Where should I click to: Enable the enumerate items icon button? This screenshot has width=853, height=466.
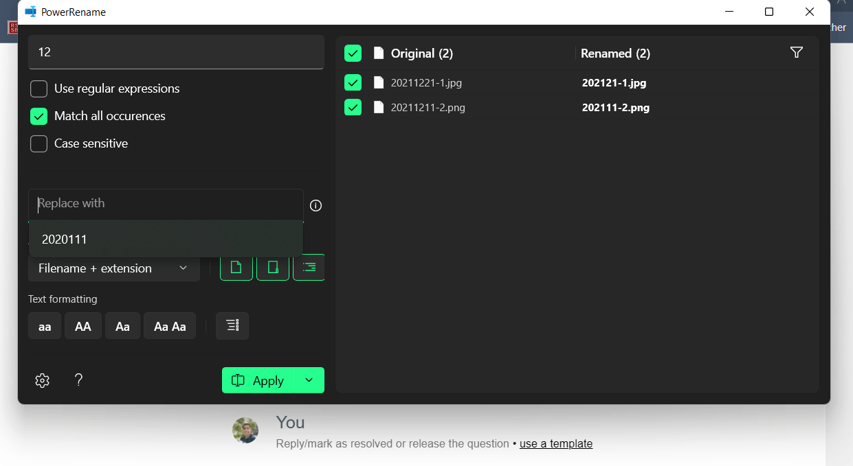point(232,326)
